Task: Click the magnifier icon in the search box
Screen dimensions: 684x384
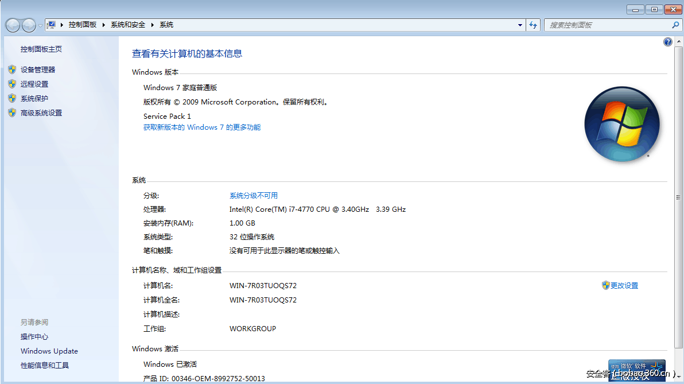Action: tap(676, 25)
